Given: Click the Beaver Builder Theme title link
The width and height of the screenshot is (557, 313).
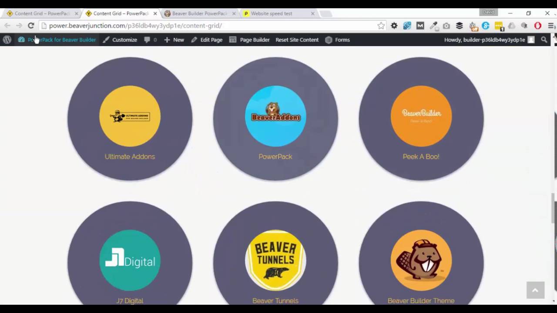Looking at the screenshot, I should tap(421, 301).
